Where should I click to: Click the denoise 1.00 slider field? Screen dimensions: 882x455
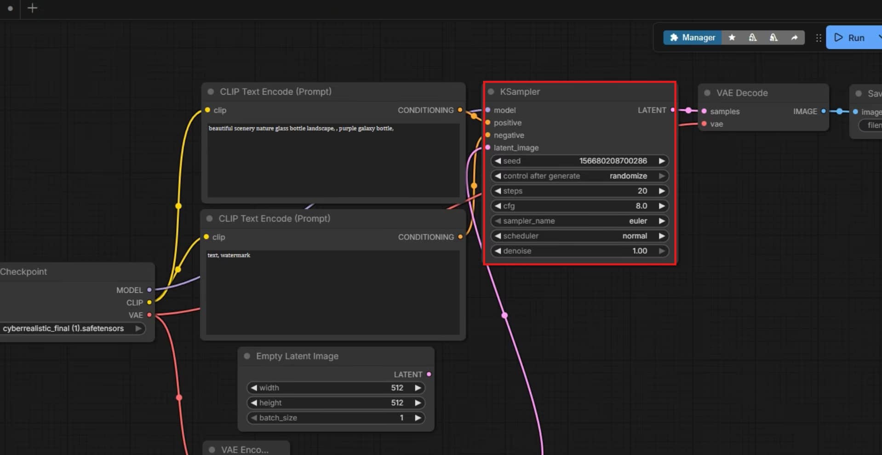click(579, 251)
